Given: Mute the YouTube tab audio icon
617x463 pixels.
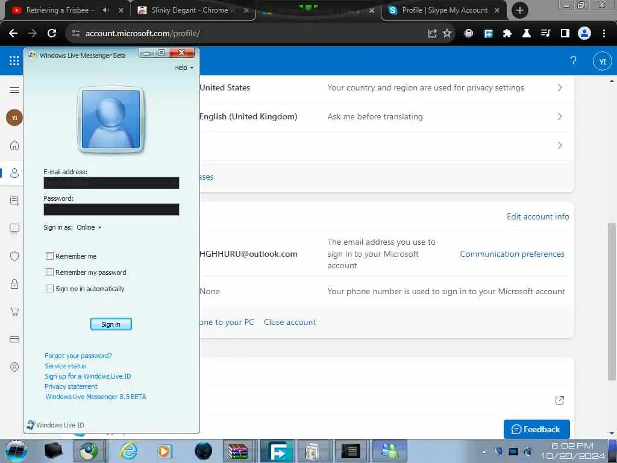Looking at the screenshot, I should pyautogui.click(x=105, y=10).
